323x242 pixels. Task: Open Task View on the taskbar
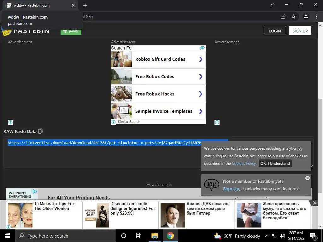(139, 236)
